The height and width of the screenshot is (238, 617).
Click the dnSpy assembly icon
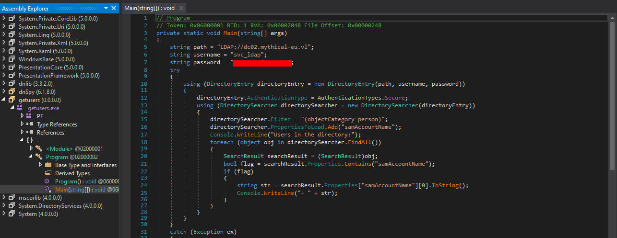12,91
